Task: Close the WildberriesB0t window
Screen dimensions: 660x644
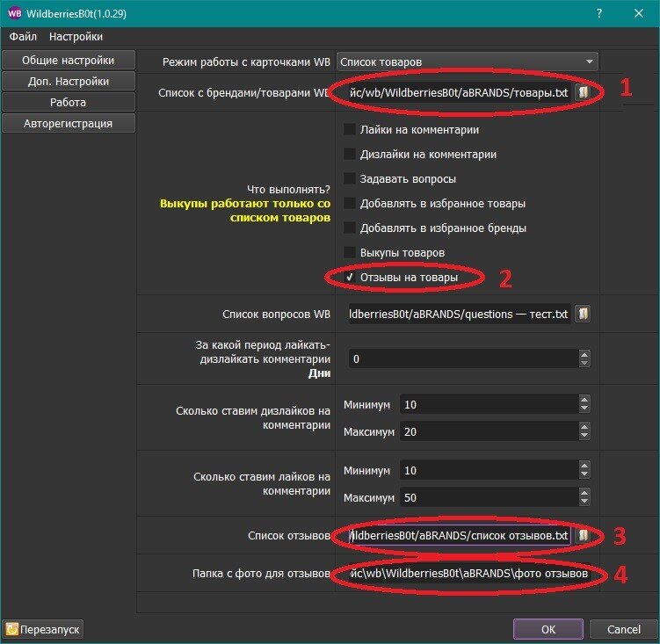Action: (x=639, y=13)
